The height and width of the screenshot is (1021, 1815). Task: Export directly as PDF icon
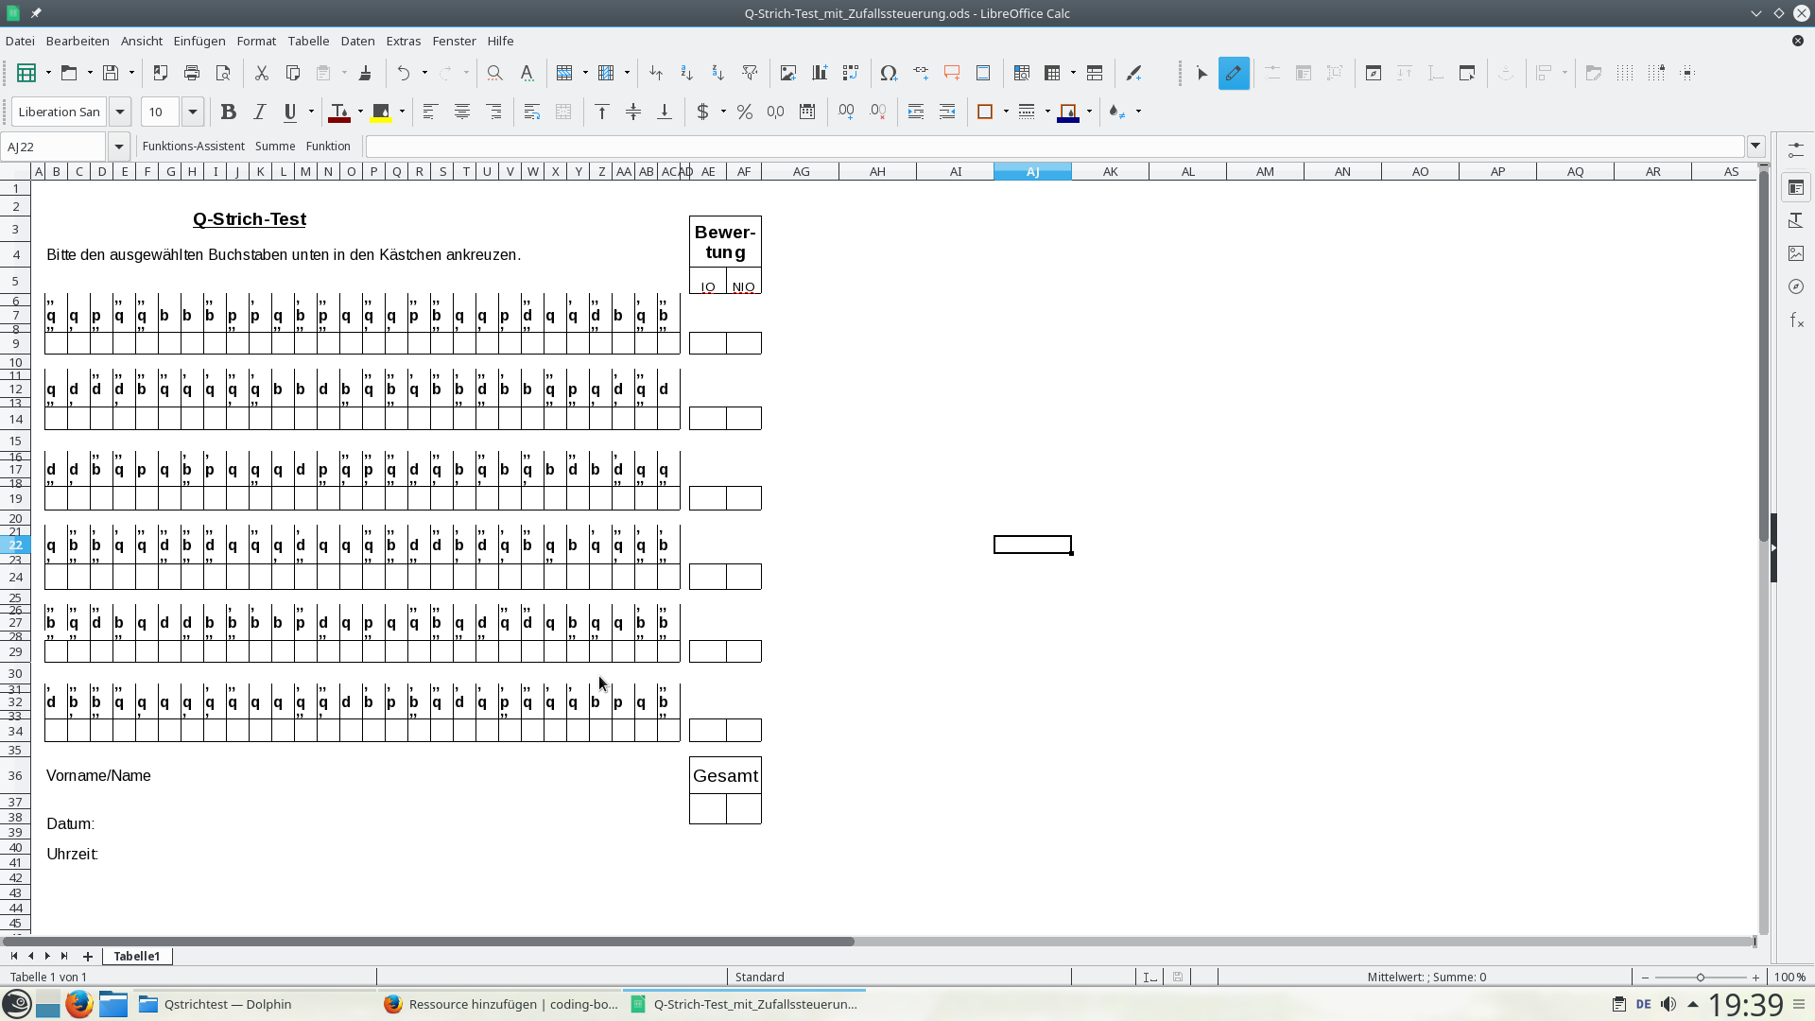161,73
